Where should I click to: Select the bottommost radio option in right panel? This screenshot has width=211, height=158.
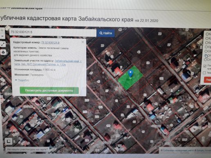(x=206, y=60)
